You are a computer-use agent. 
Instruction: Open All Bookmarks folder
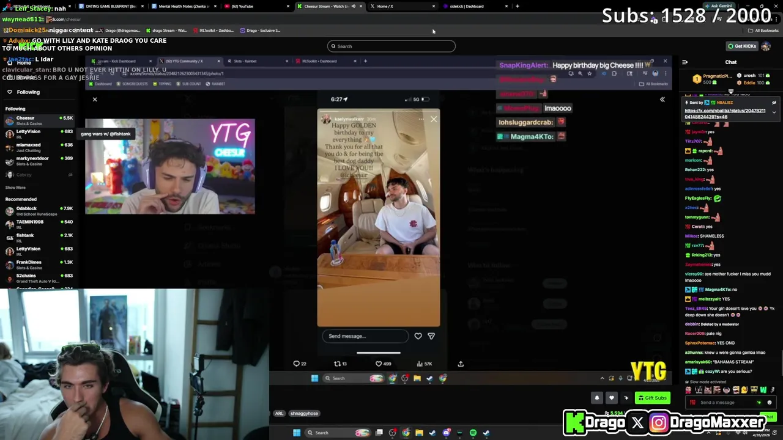tap(763, 31)
